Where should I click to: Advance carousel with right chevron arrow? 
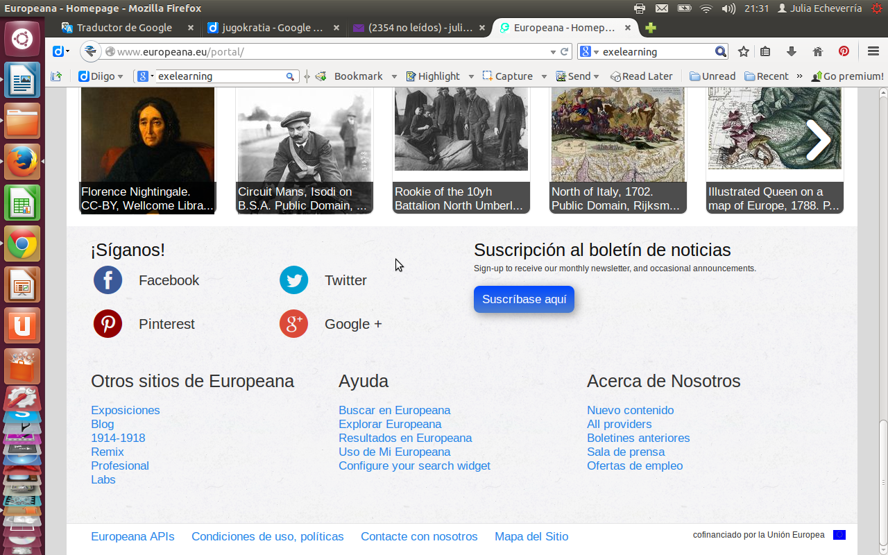click(818, 140)
